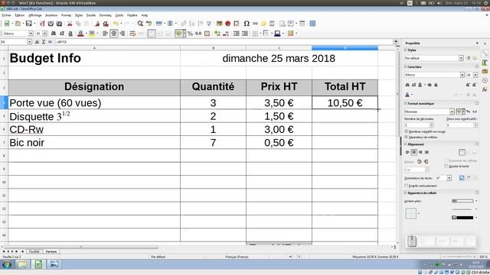Expand the formula bar with its arrow
Image resolution: width=490 pixels, height=275 pixels.
(x=396, y=41)
